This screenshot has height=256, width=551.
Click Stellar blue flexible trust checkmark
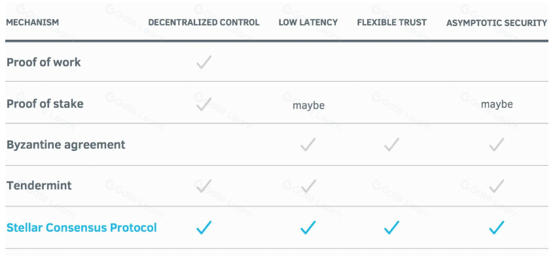(391, 227)
